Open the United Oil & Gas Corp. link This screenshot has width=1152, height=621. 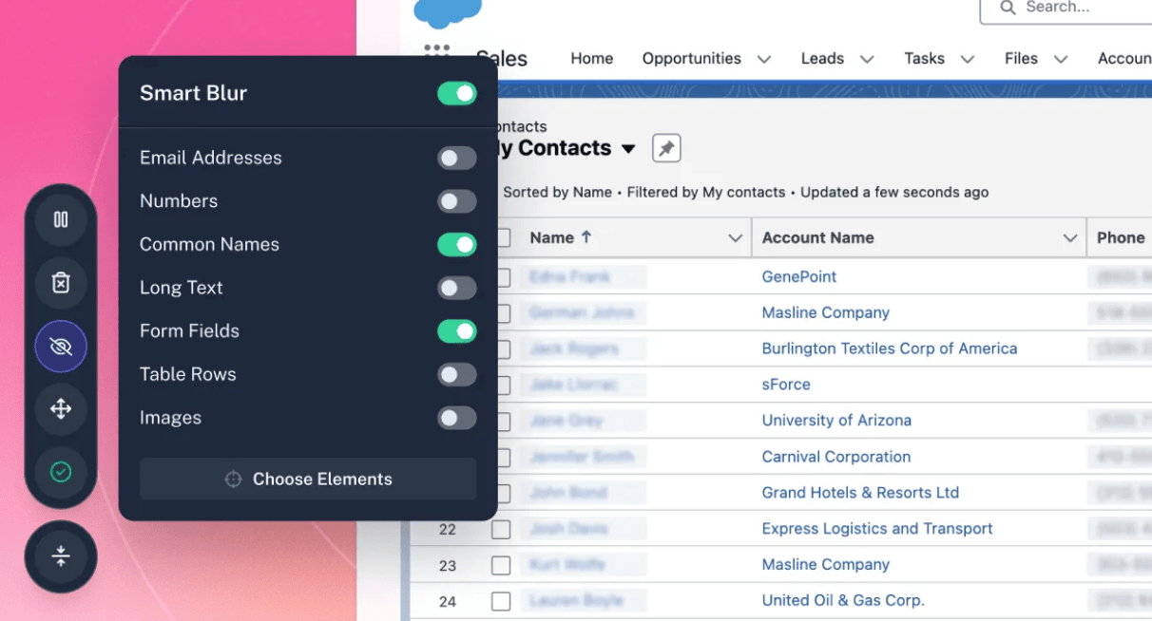pos(843,601)
